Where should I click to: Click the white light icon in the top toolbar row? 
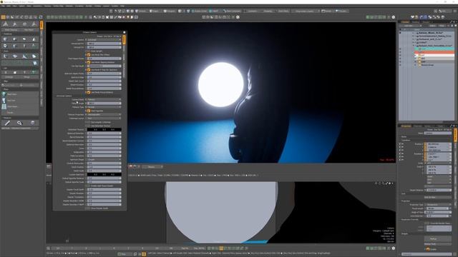128,17
